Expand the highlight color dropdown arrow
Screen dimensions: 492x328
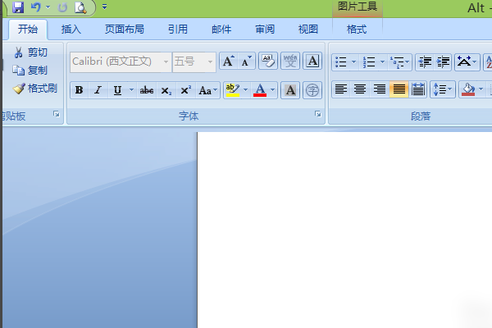tap(246, 90)
